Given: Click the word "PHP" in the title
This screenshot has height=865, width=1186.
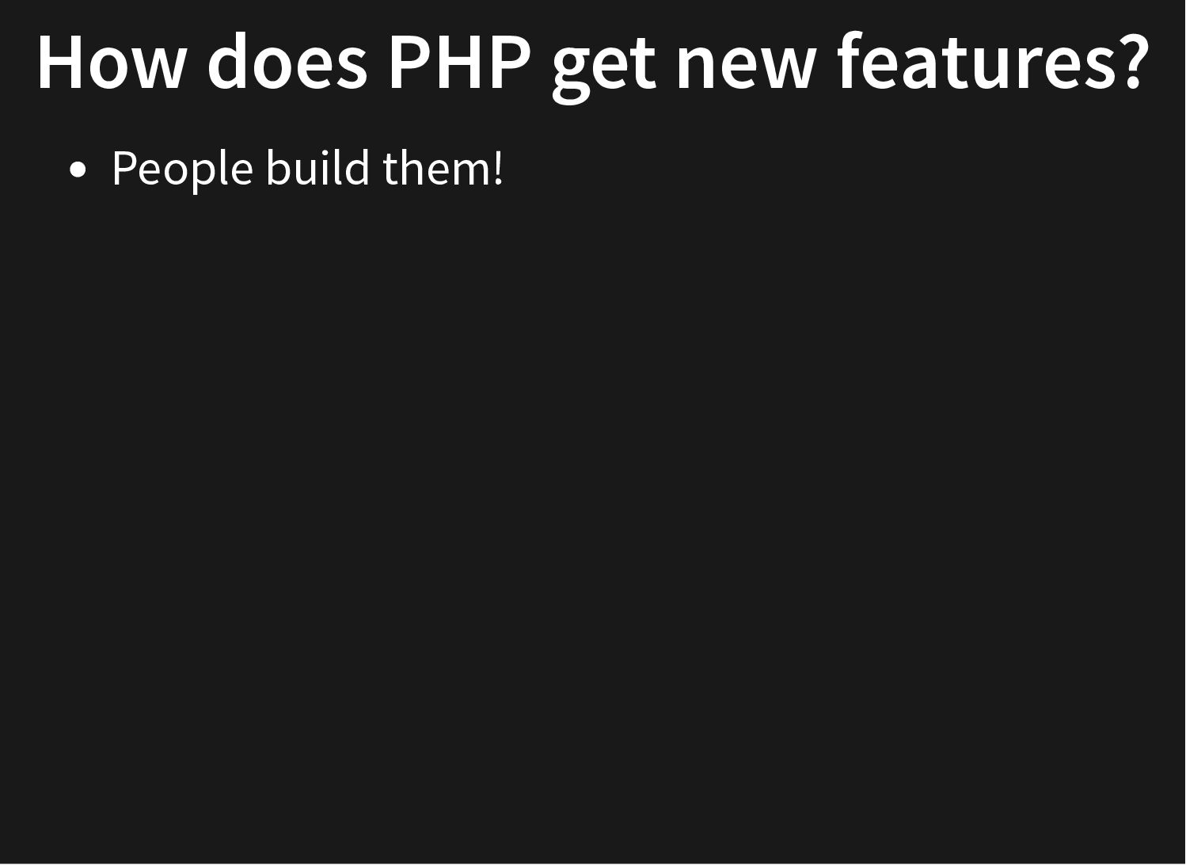Looking at the screenshot, I should [458, 62].
